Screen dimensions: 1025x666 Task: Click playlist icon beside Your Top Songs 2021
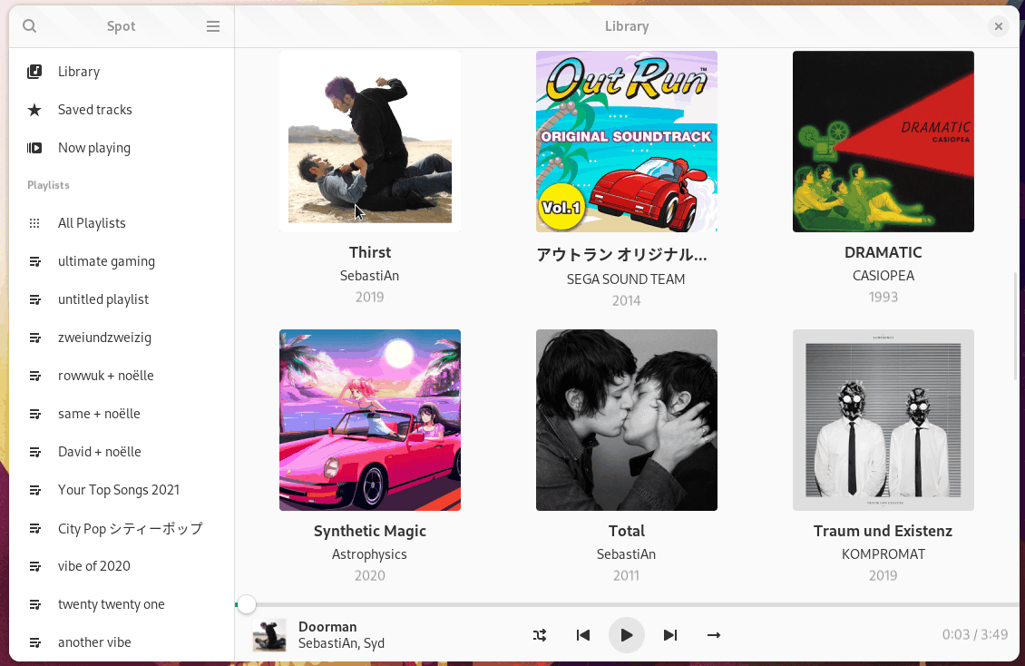pyautogui.click(x=34, y=490)
